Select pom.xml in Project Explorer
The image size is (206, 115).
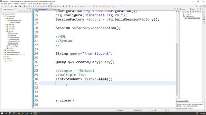click(9, 61)
